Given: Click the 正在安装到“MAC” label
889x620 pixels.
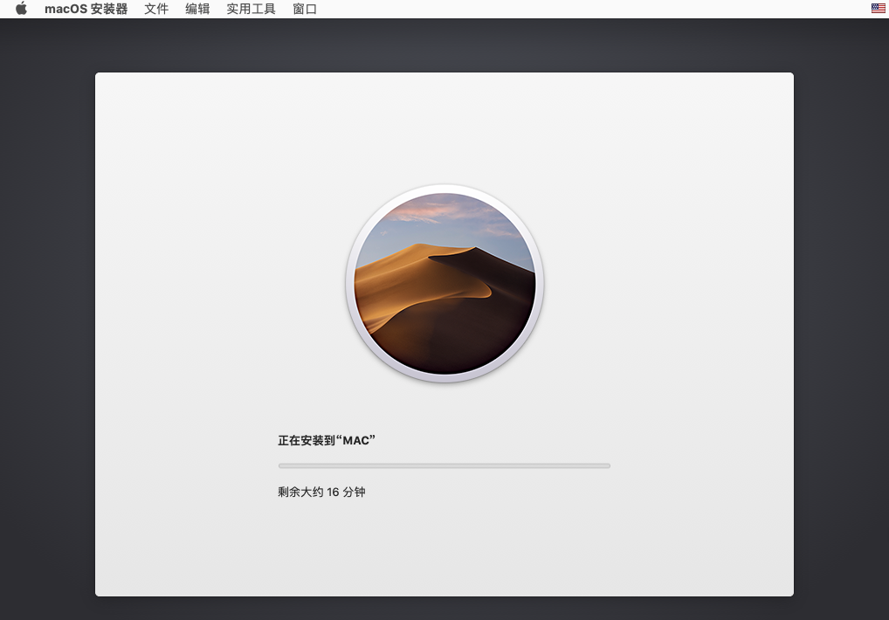Looking at the screenshot, I should [x=327, y=440].
